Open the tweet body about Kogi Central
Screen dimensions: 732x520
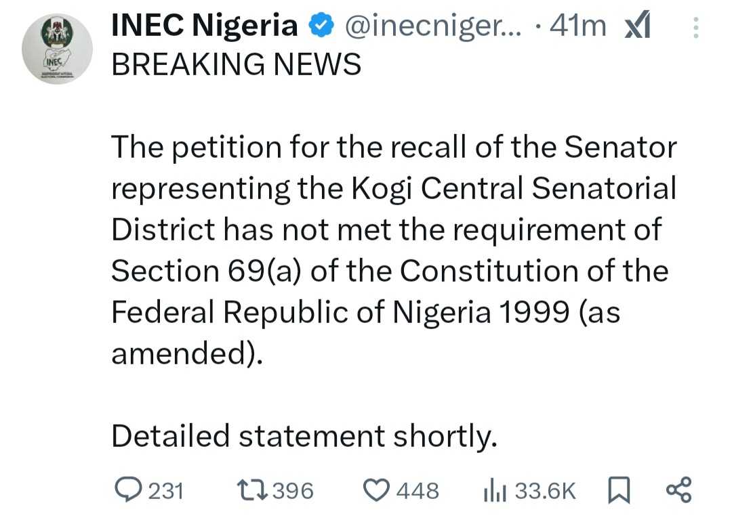pos(393,251)
